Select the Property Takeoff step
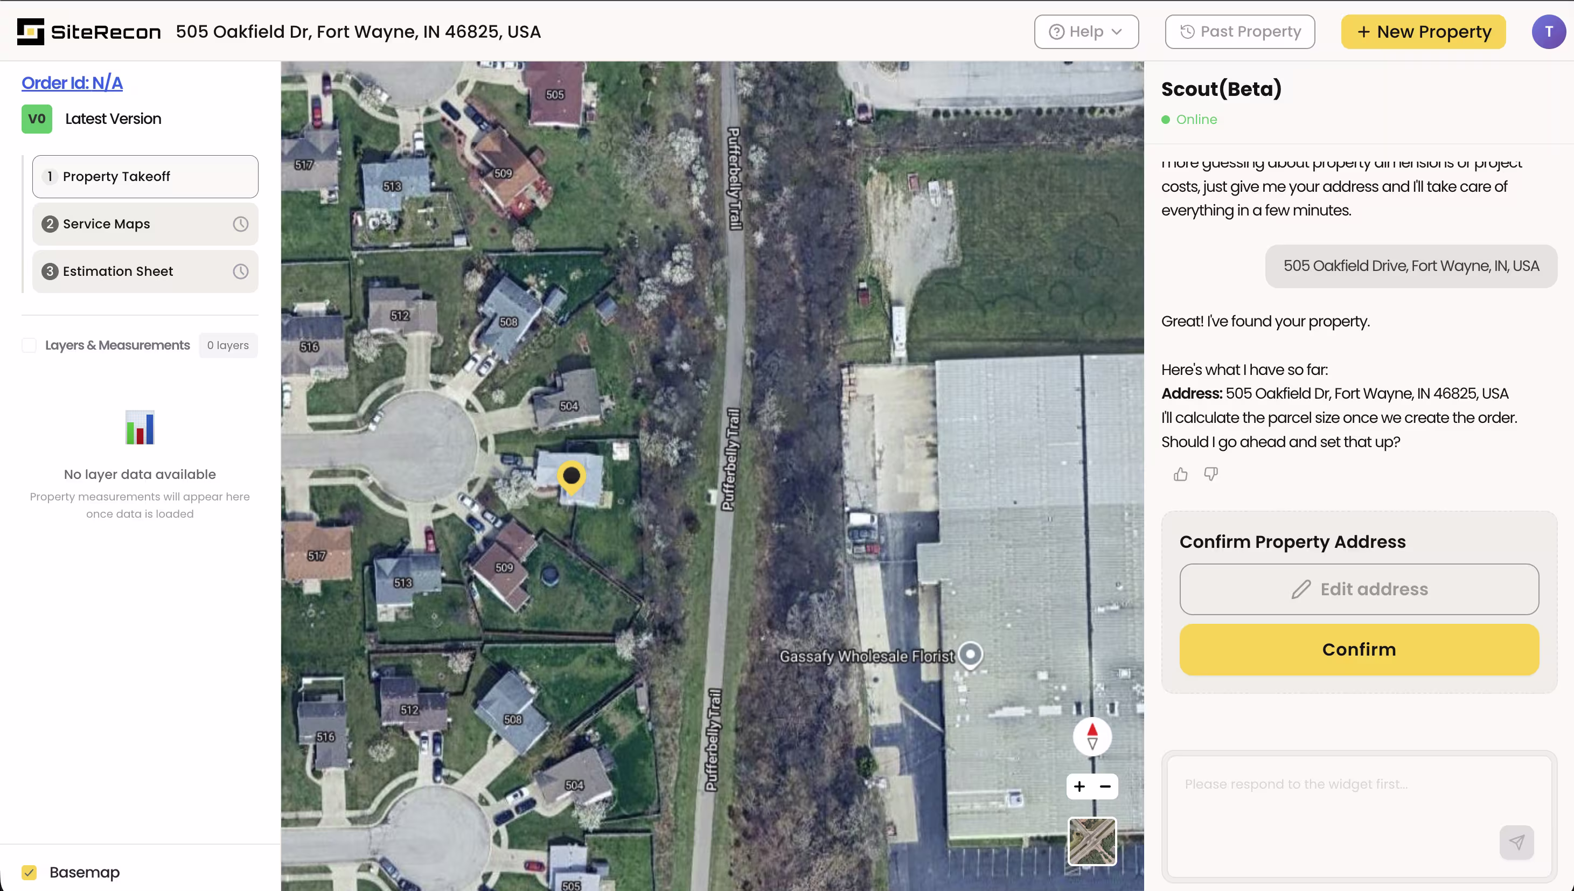This screenshot has height=891, width=1574. tap(145, 176)
